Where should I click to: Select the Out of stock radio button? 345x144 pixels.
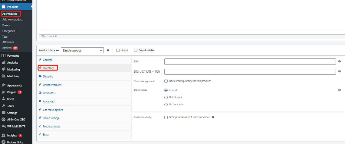pyautogui.click(x=166, y=97)
